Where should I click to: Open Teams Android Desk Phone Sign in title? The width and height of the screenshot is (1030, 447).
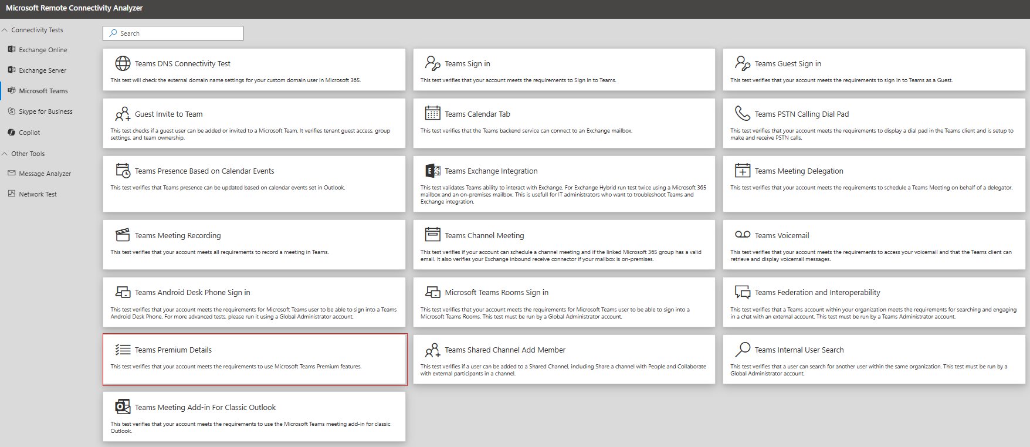[192, 292]
